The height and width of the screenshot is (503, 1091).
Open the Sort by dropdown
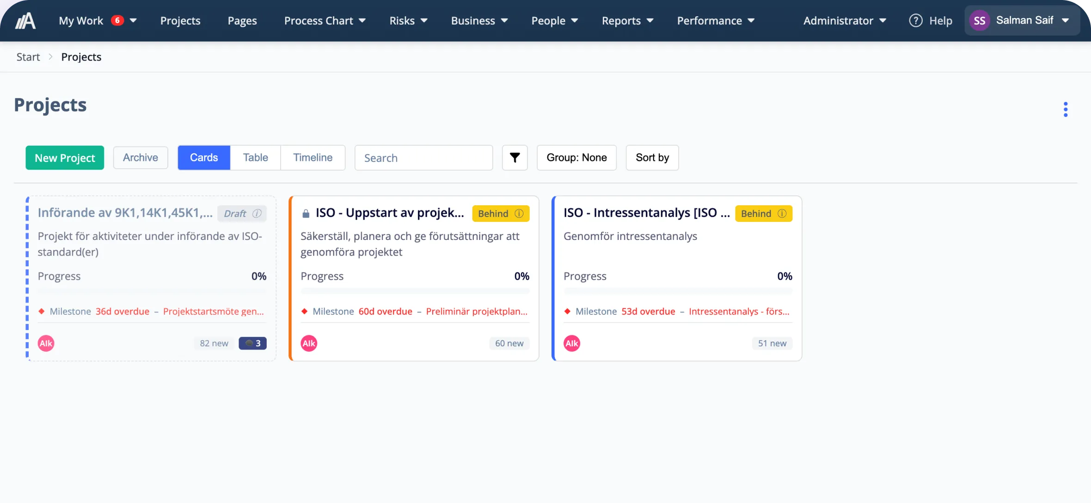click(x=652, y=158)
